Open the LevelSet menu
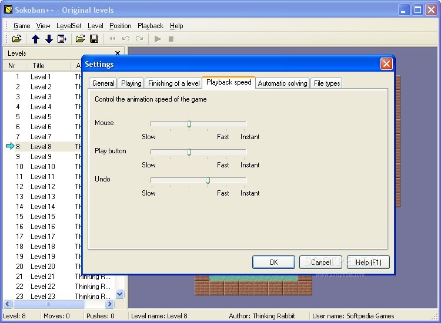441x323 pixels. point(69,26)
